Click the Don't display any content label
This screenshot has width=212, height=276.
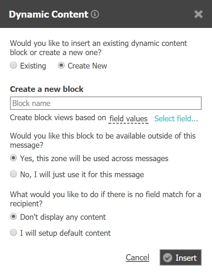pos(63,217)
